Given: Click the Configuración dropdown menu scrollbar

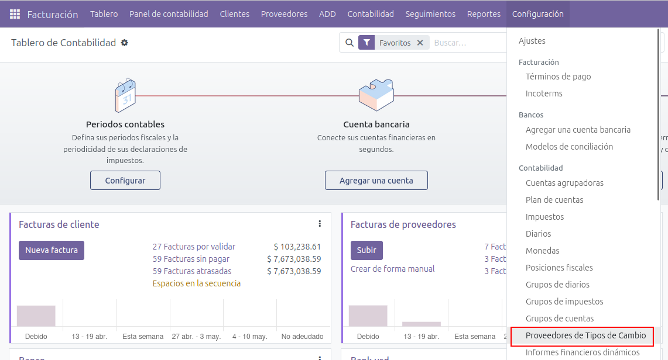Looking at the screenshot, I should pos(658,117).
